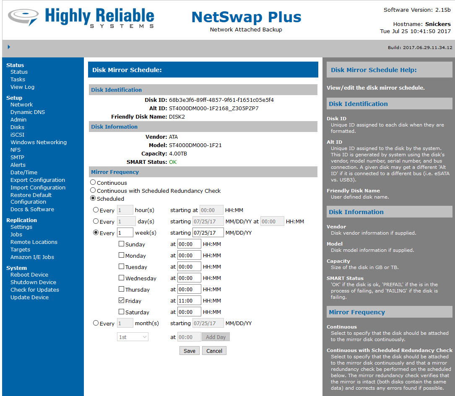Open Replication Settings
The height and width of the screenshot is (396, 455).
[21, 227]
